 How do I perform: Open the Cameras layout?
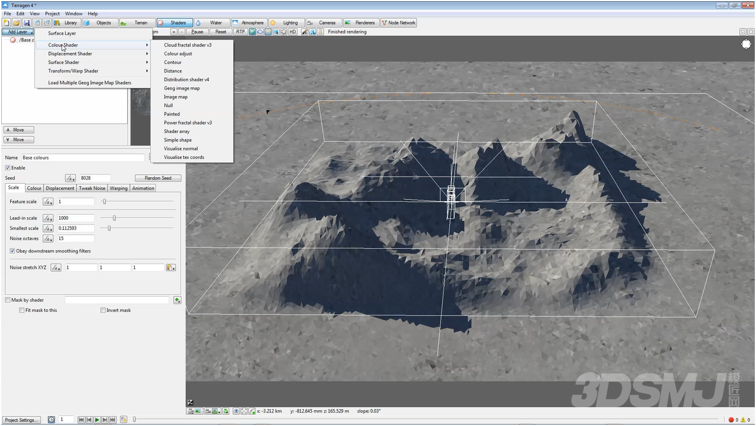(323, 23)
